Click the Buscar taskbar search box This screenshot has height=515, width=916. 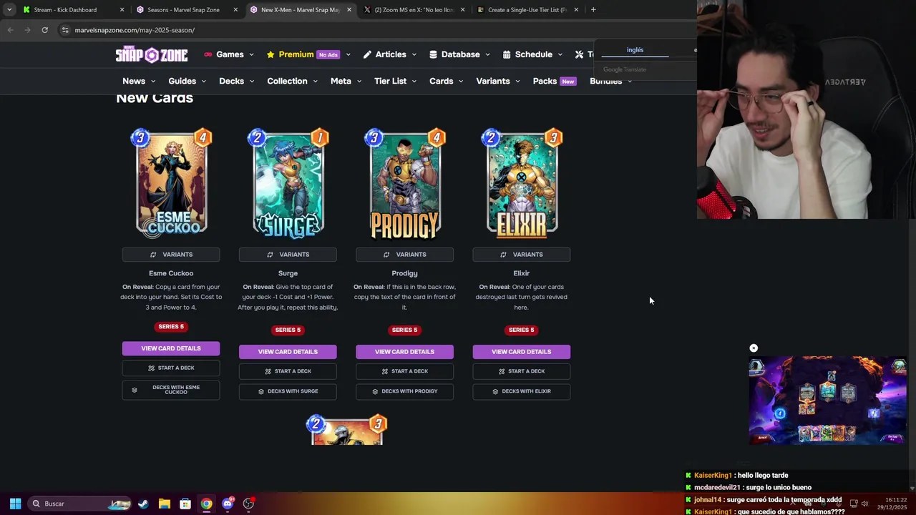point(81,504)
